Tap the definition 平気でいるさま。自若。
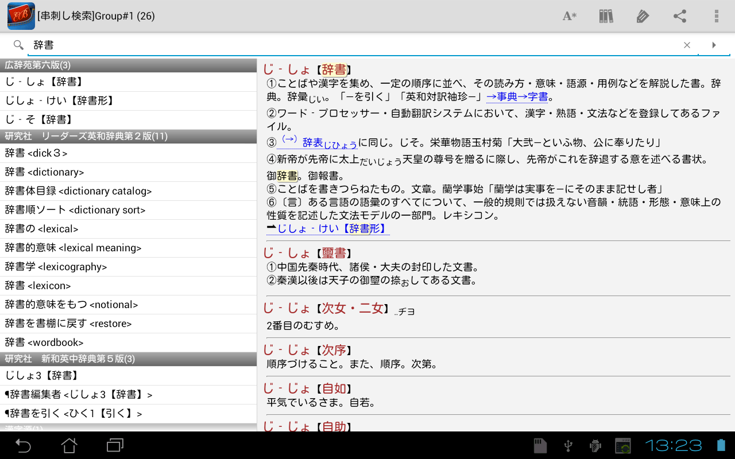This screenshot has width=735, height=459. click(322, 403)
